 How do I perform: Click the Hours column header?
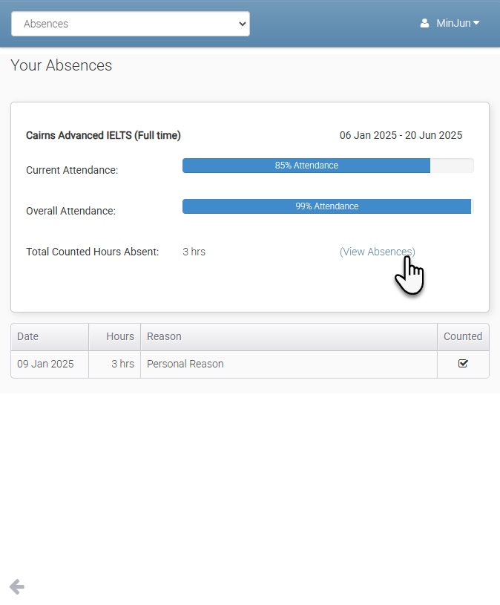tap(119, 336)
